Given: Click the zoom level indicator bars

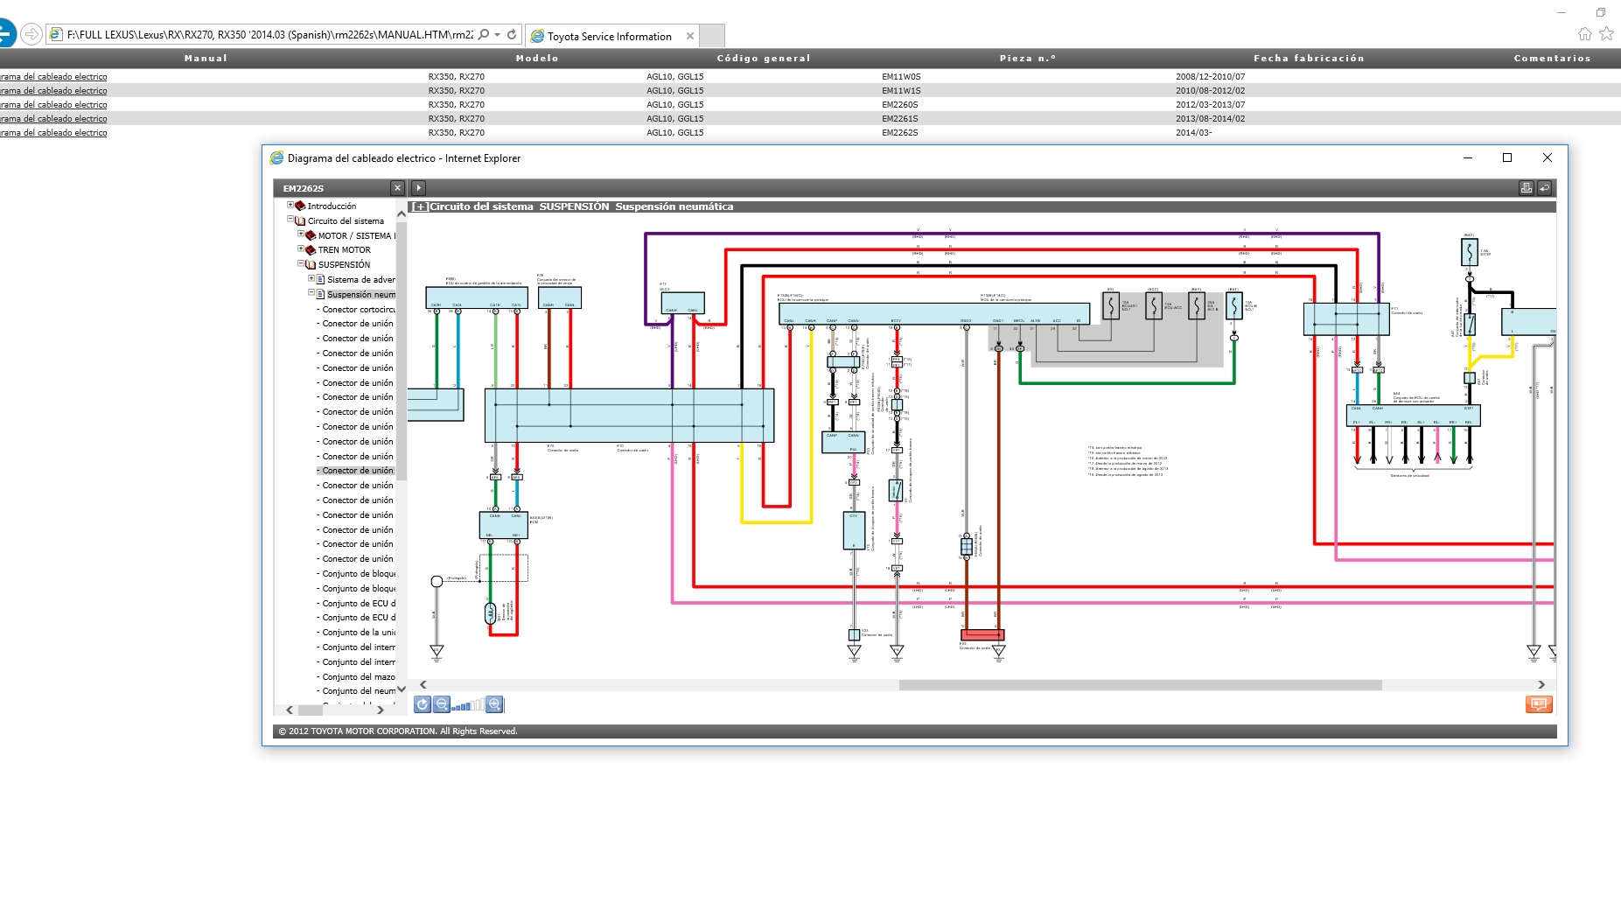Looking at the screenshot, I should [468, 704].
